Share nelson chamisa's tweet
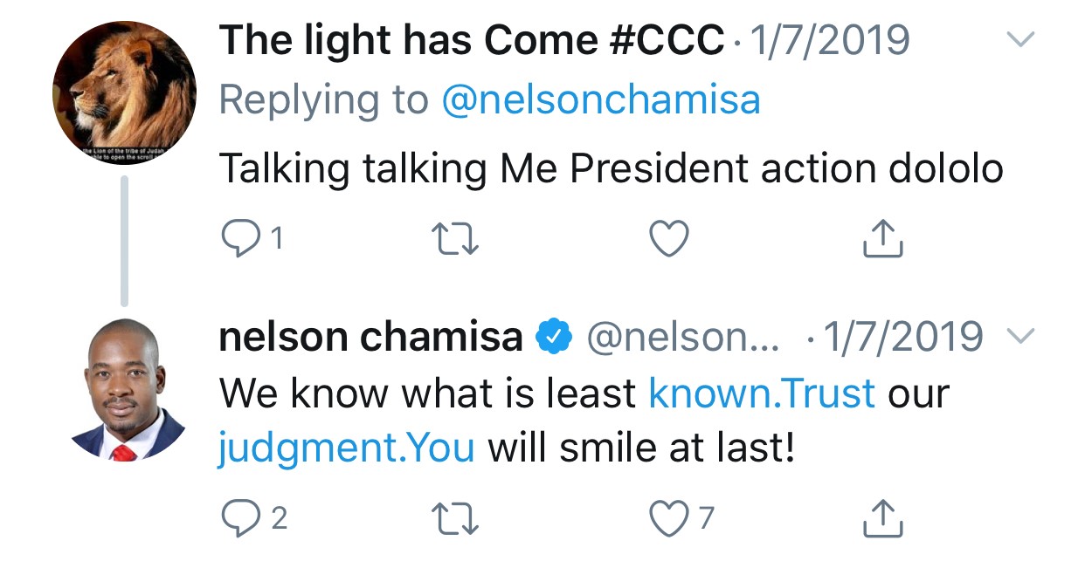The height and width of the screenshot is (561, 1085). click(882, 518)
